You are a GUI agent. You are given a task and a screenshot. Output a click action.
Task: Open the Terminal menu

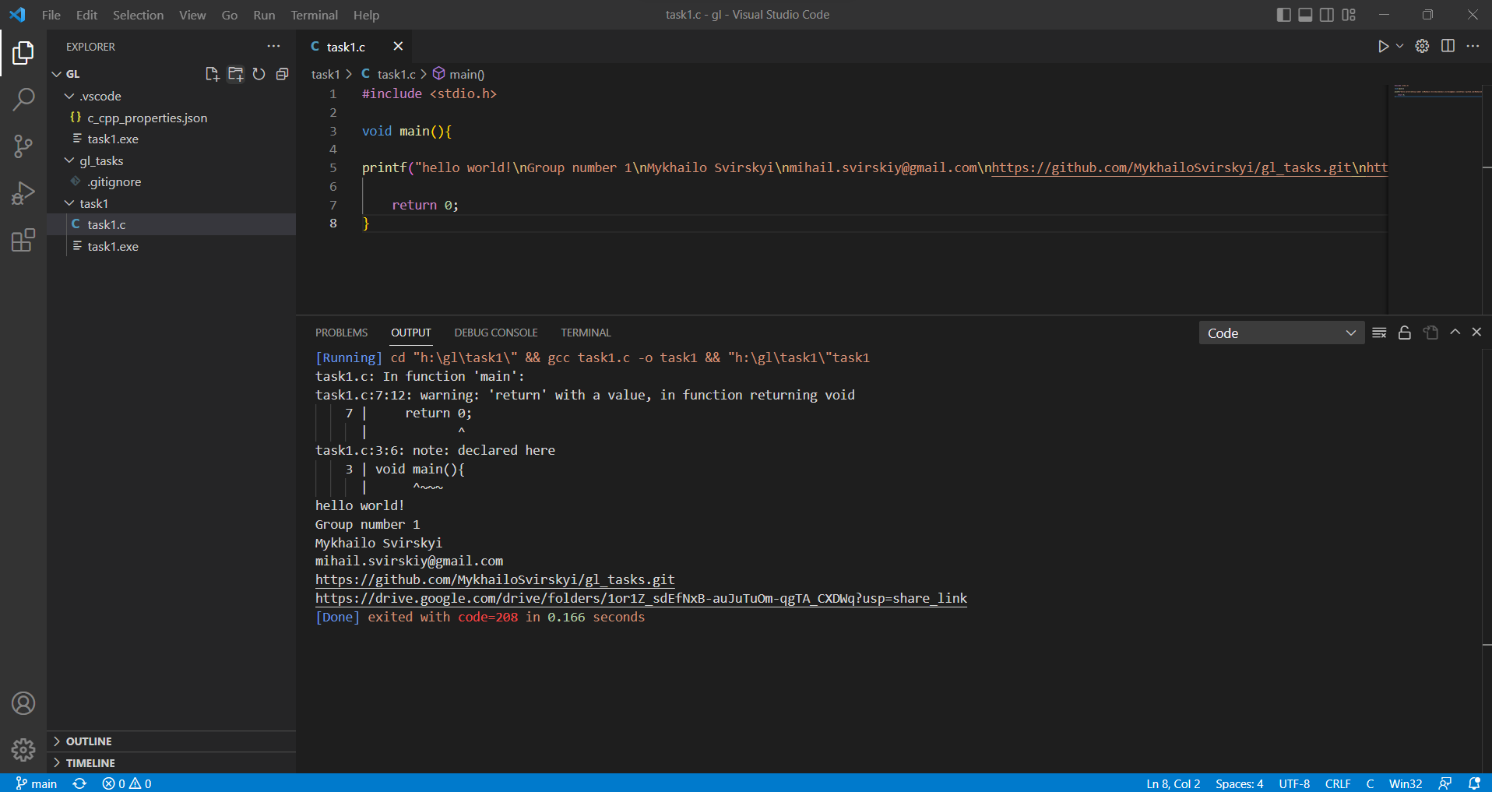tap(314, 15)
